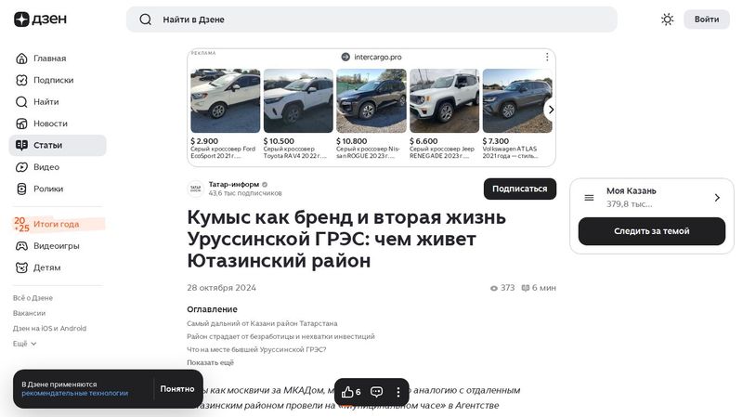Open the ad's three-dot options menu
The height and width of the screenshot is (417, 743).
[x=547, y=57]
